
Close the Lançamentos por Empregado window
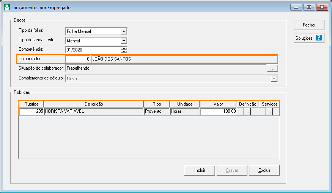322,7
